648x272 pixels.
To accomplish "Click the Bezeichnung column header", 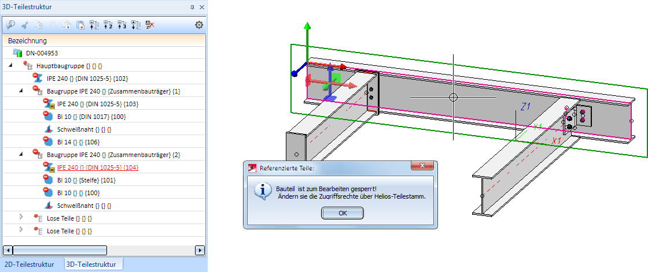I will tap(104, 40).
